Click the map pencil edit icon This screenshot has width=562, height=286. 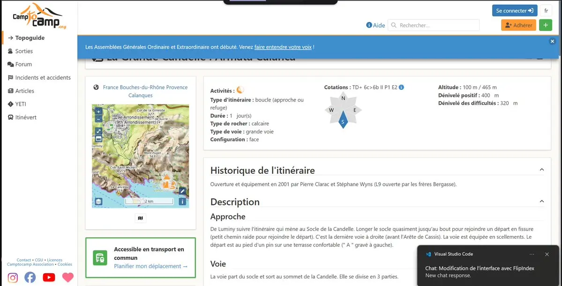click(182, 191)
